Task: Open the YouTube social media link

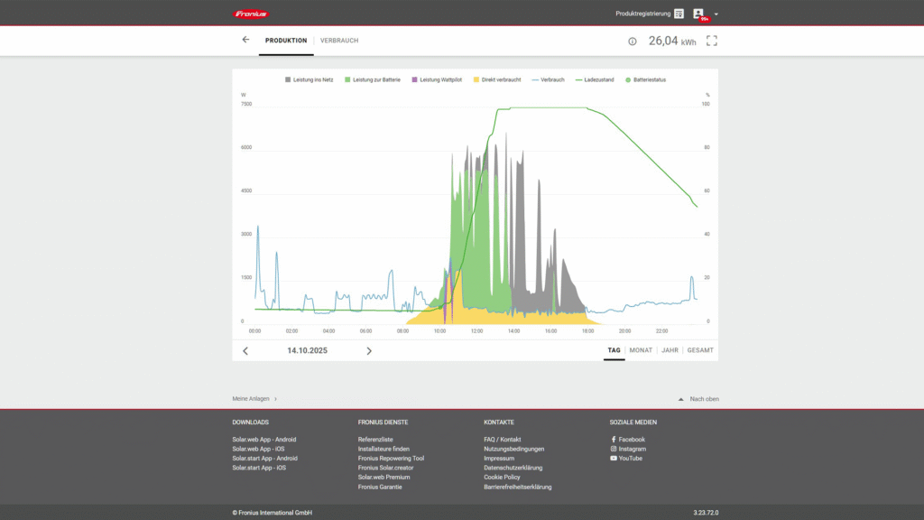Action: [x=630, y=459]
